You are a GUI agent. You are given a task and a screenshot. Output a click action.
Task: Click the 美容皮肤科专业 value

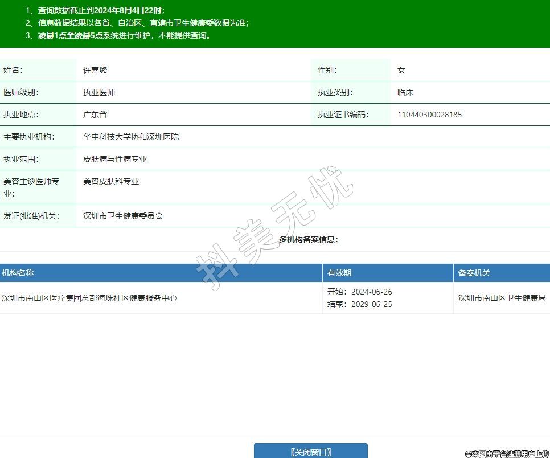(x=111, y=181)
